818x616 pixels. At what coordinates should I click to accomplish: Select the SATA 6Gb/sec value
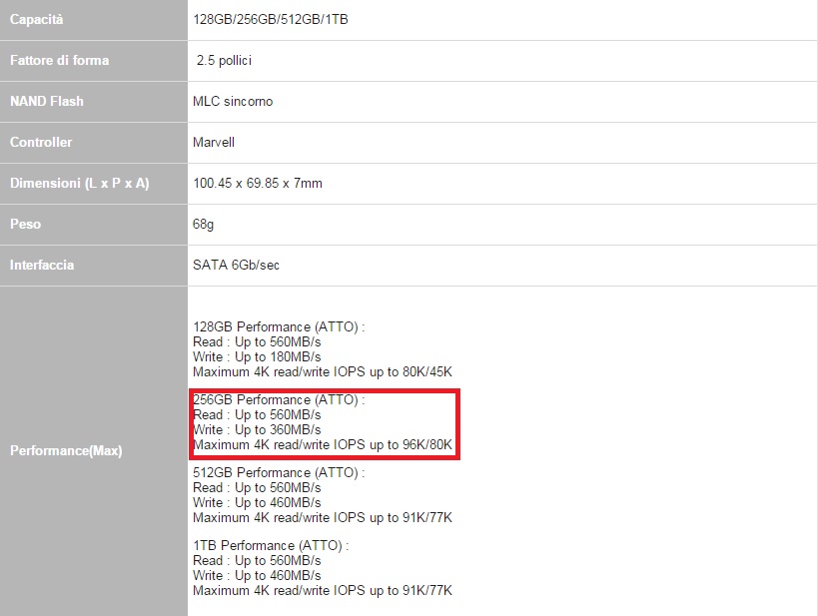[235, 265]
